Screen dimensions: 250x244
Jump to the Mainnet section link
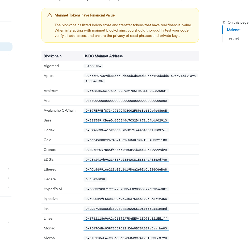click(x=234, y=30)
